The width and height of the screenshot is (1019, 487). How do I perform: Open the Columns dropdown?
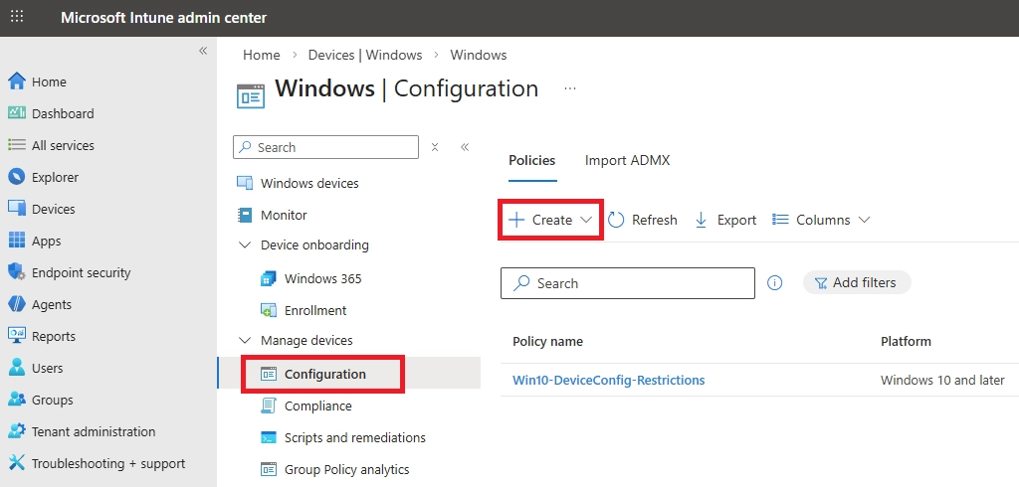(821, 220)
